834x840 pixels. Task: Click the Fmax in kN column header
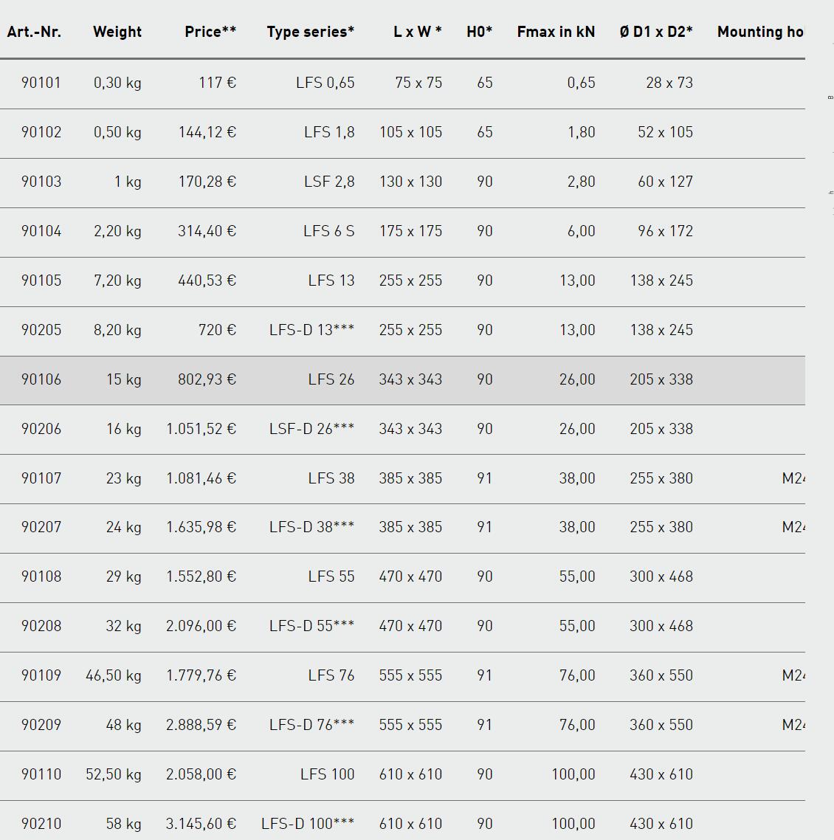click(556, 32)
